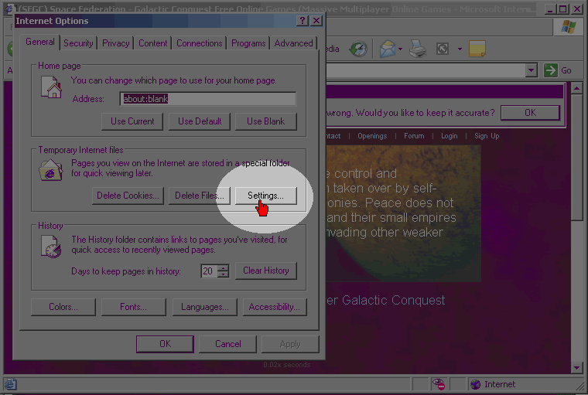Click the History toolbar icon

358,49
